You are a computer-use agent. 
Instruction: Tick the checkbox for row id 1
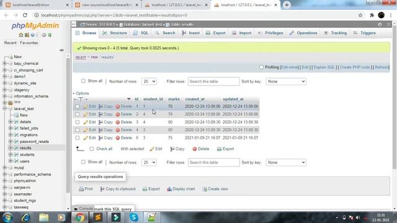(78, 107)
